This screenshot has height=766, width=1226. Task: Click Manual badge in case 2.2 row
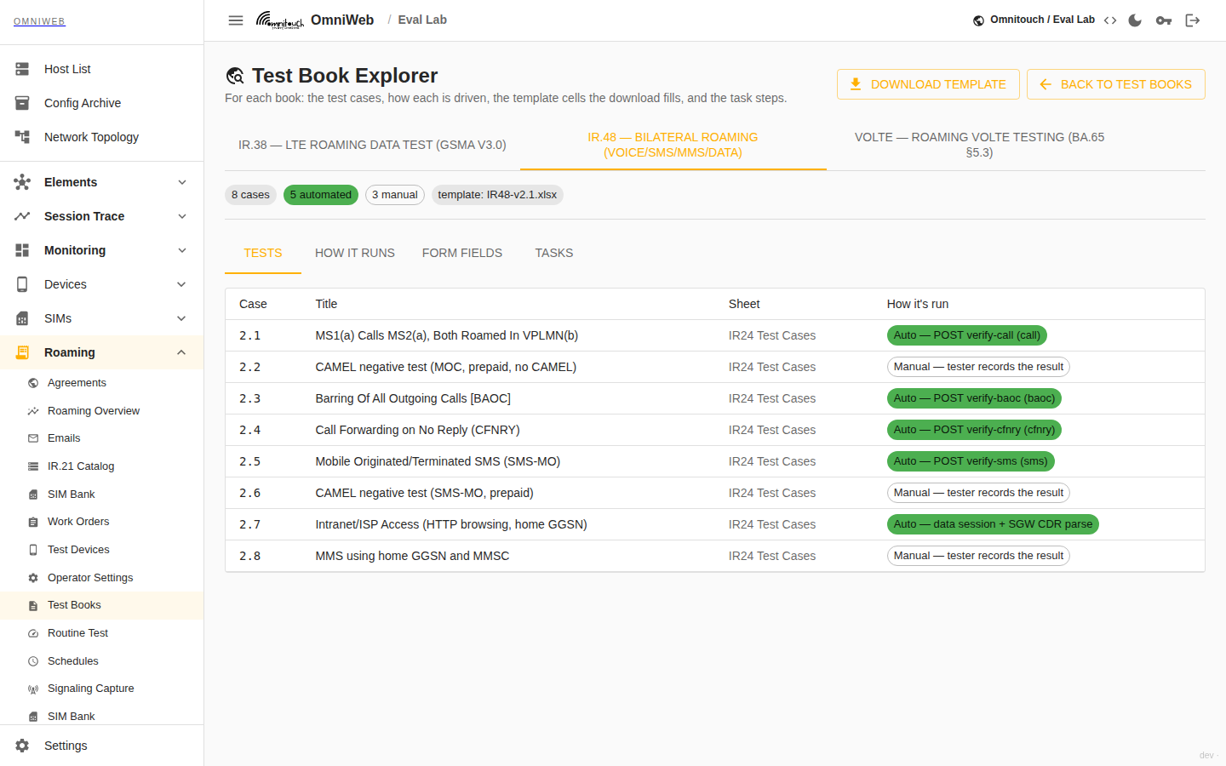coord(978,367)
